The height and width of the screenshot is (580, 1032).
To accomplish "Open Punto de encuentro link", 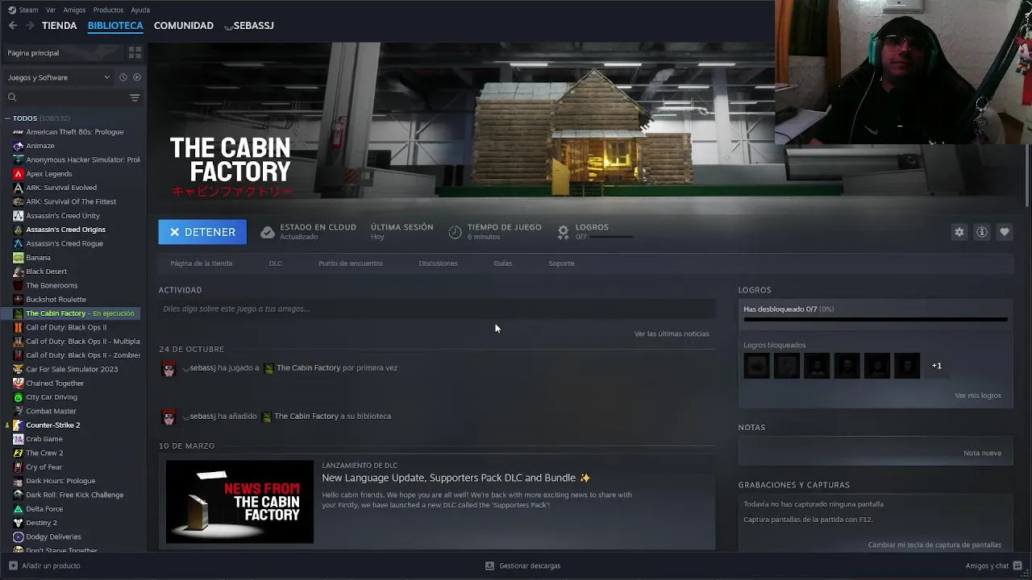I will [x=351, y=263].
